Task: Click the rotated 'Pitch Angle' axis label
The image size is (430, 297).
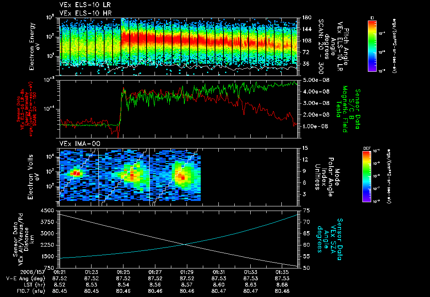Action: [346, 47]
